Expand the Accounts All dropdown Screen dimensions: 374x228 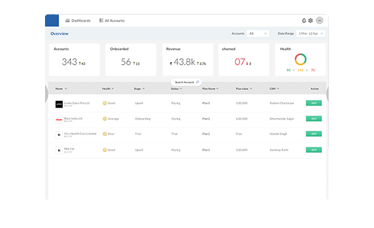click(x=258, y=34)
